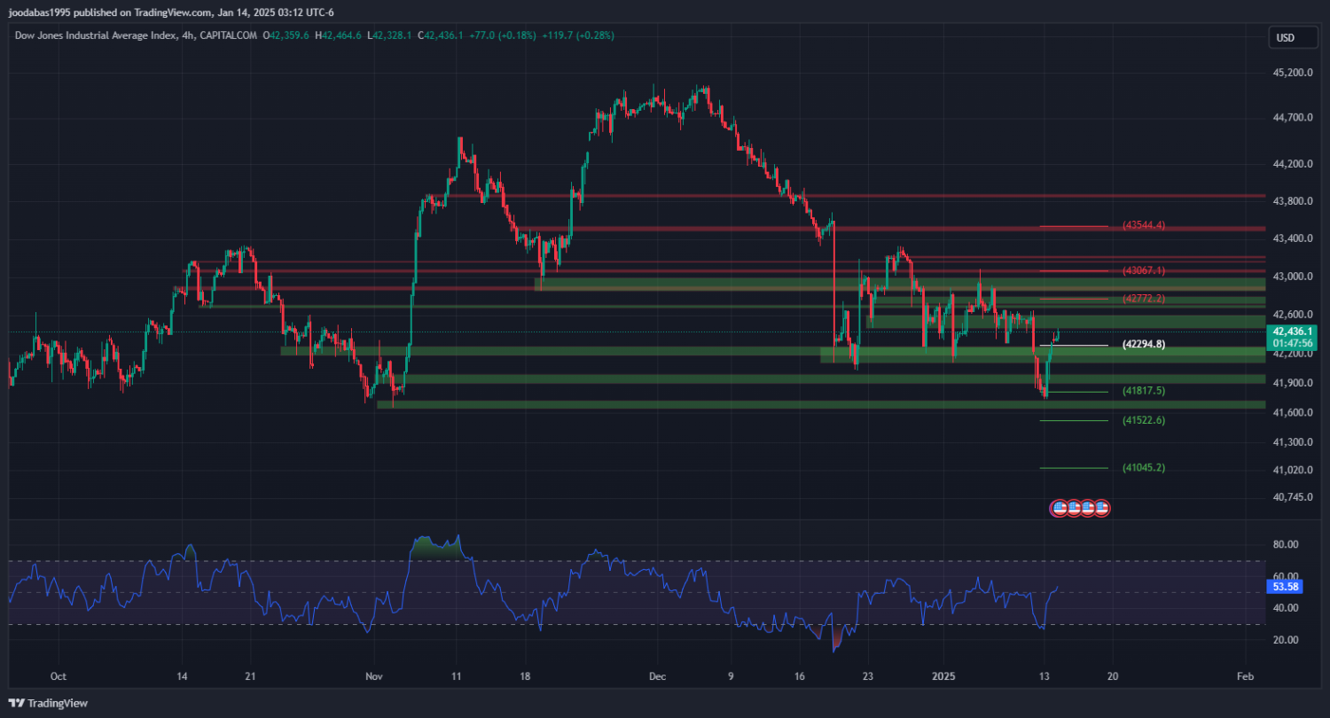Click the first US flag economic event icon
Screen dimensions: 1330x718
pyautogui.click(x=1059, y=508)
